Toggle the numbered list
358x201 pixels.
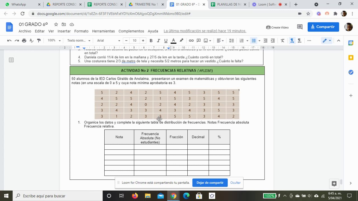click(242, 40)
